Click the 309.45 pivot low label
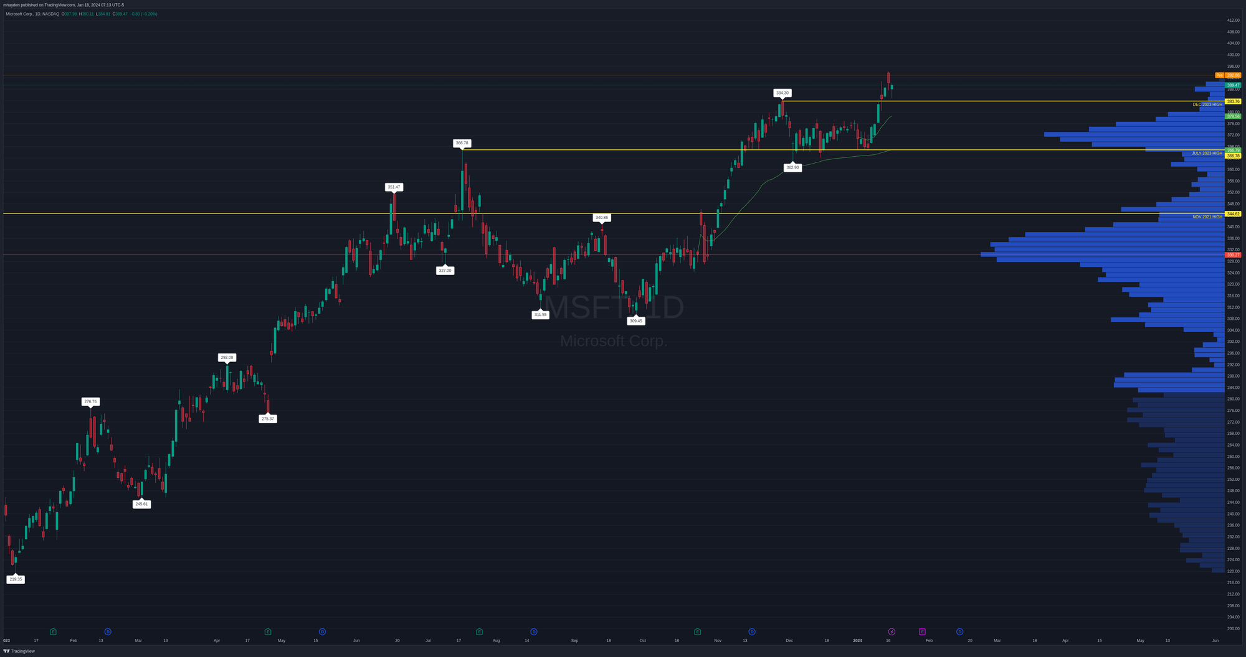 click(635, 321)
